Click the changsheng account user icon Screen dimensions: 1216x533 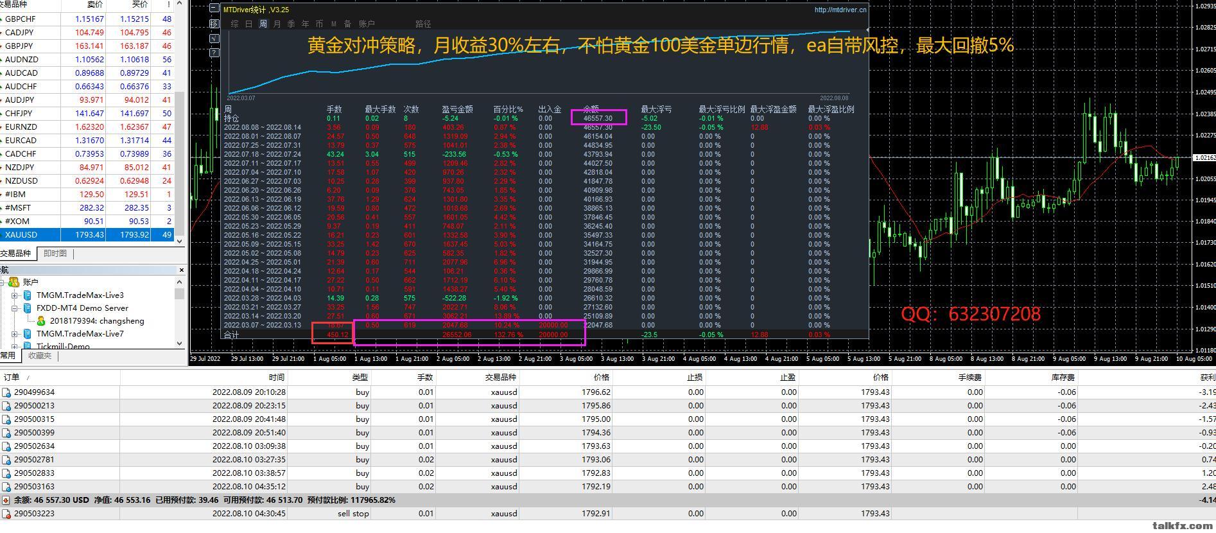pyautogui.click(x=41, y=321)
